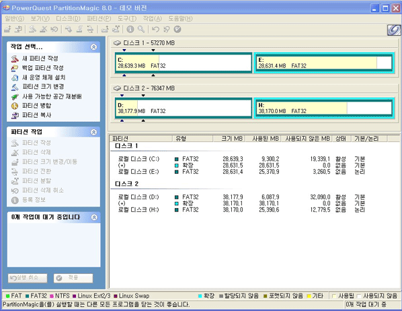Screen dimensions: 402x311
Task: Click the delete partition toolbar icon
Action: [x=43, y=29]
